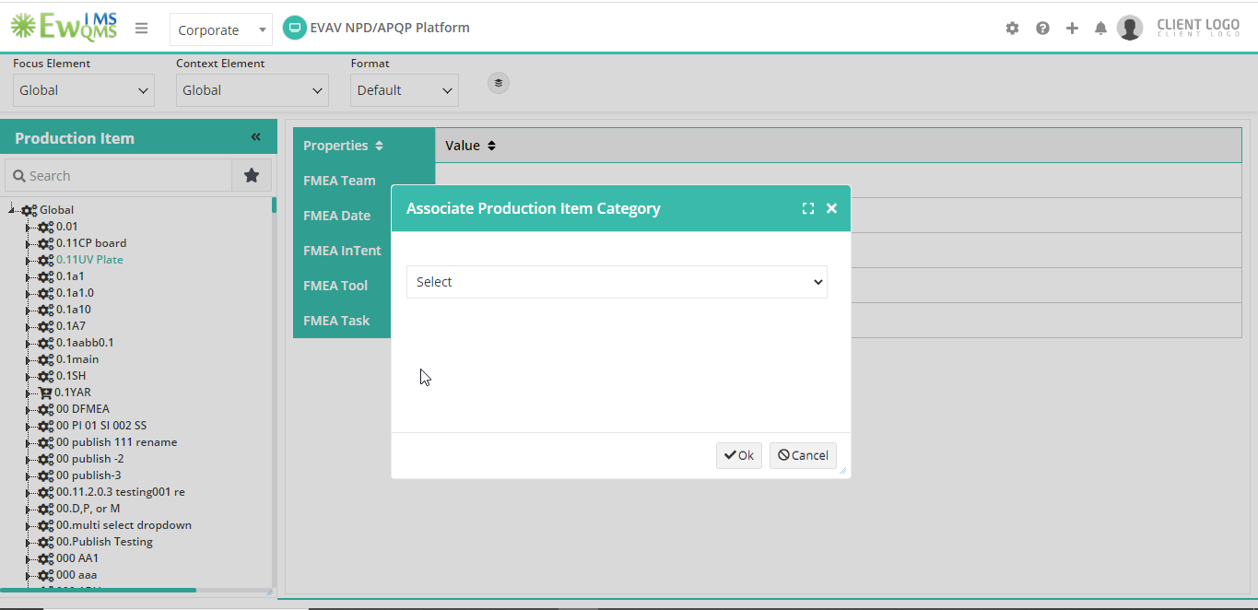Click Ok in the dialog
1258x610 pixels.
[739, 455]
